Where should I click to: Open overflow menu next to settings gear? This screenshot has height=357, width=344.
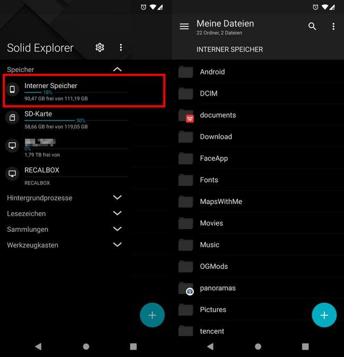coord(121,48)
